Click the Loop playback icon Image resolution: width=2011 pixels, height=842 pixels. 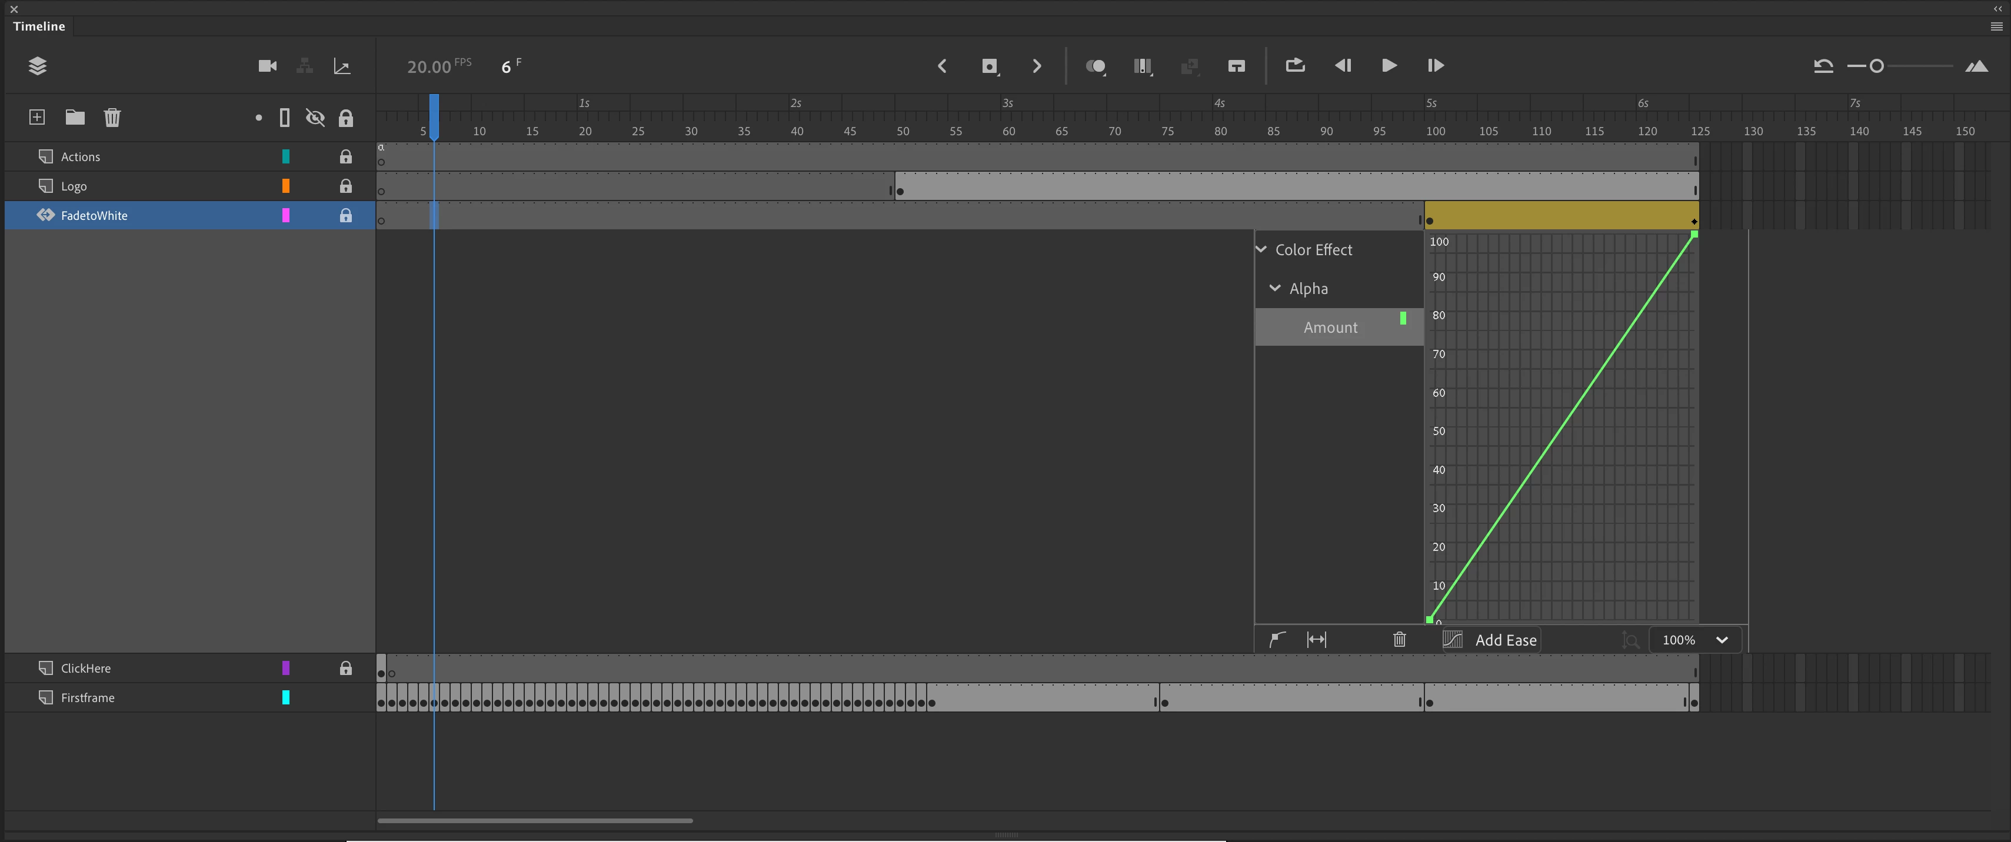pos(1295,65)
